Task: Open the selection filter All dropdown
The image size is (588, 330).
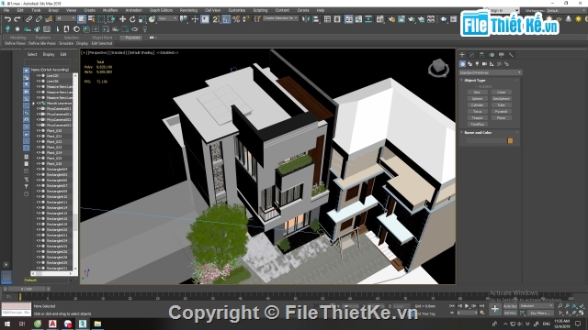Action: point(65,18)
